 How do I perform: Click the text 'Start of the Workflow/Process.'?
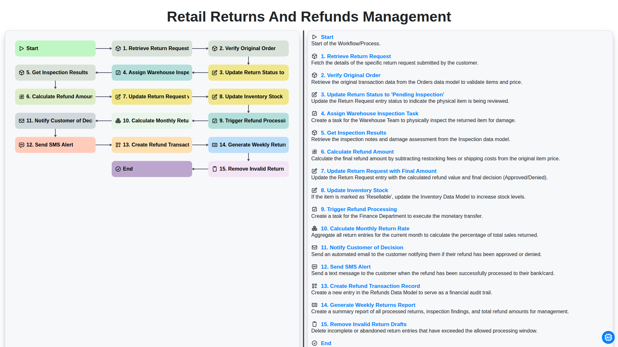(x=346, y=43)
